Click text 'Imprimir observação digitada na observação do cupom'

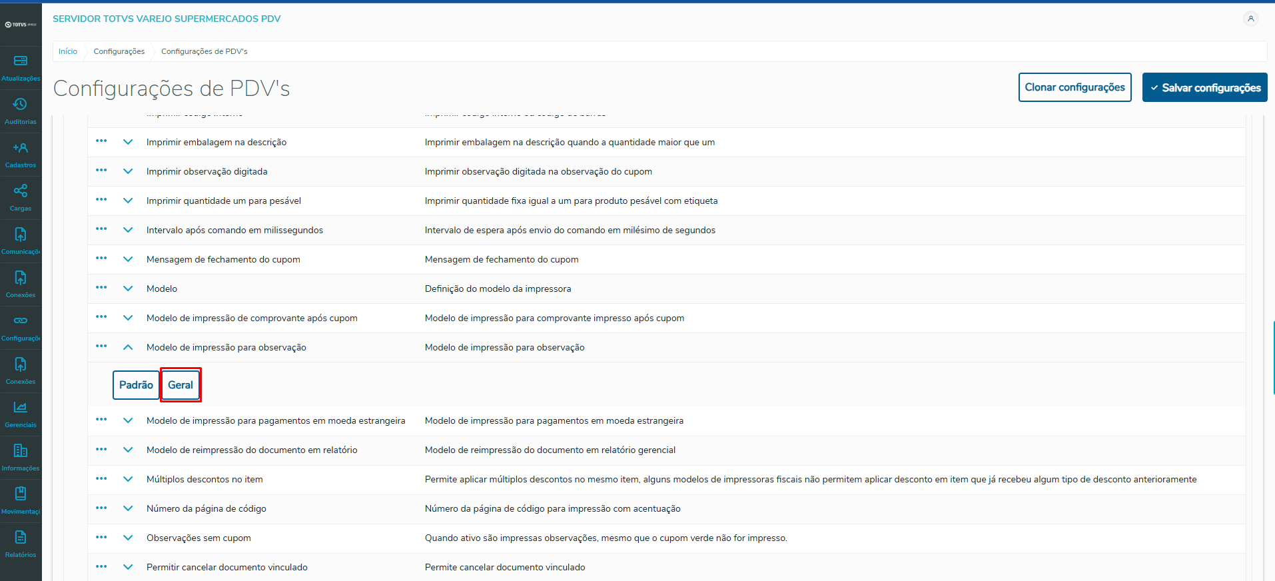click(538, 171)
